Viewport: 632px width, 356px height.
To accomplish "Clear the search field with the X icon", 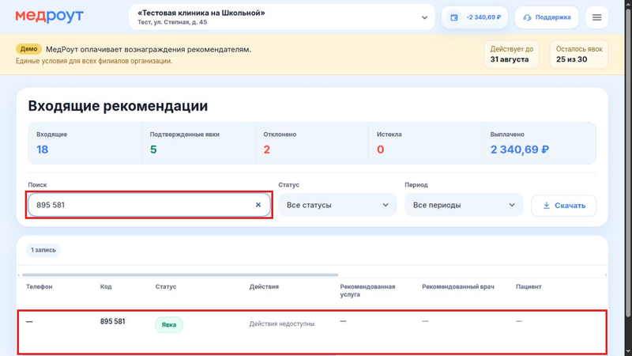I will click(258, 205).
